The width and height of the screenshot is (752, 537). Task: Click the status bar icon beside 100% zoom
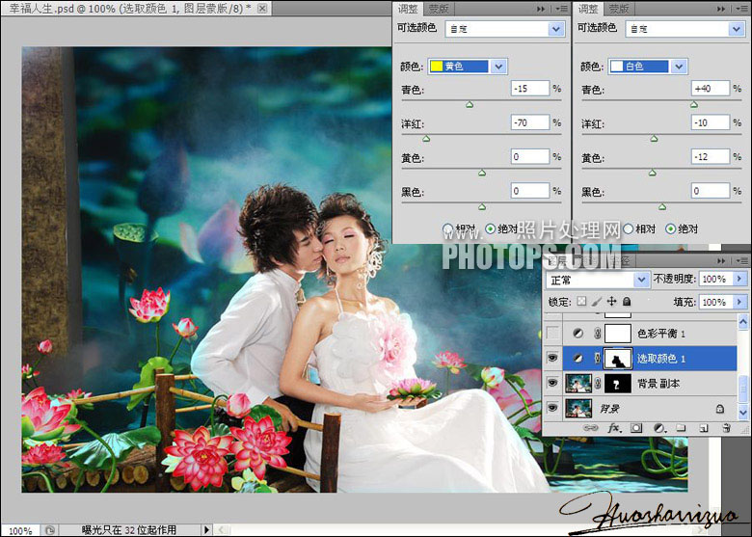(49, 530)
